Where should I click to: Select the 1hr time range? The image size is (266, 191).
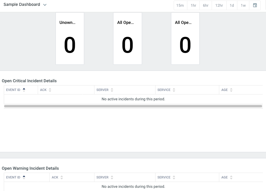194,6
